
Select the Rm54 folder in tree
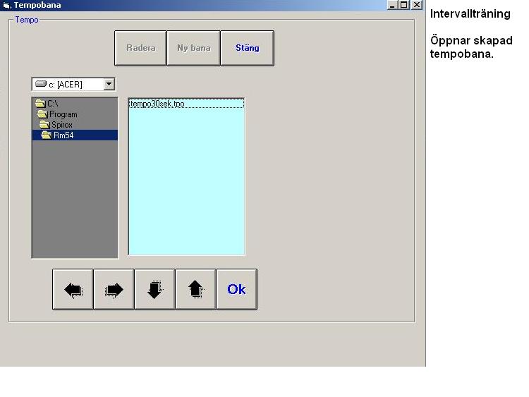75,135
